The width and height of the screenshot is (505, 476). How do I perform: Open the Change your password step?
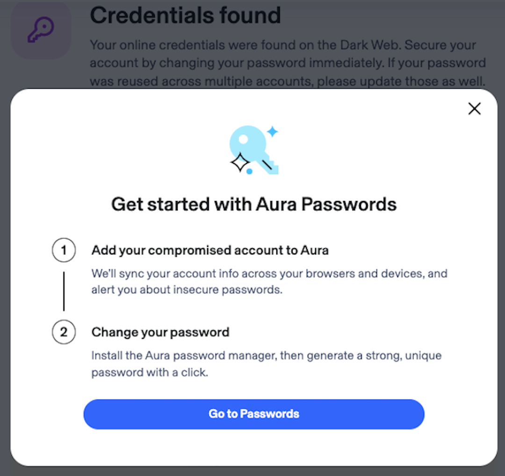tap(160, 332)
